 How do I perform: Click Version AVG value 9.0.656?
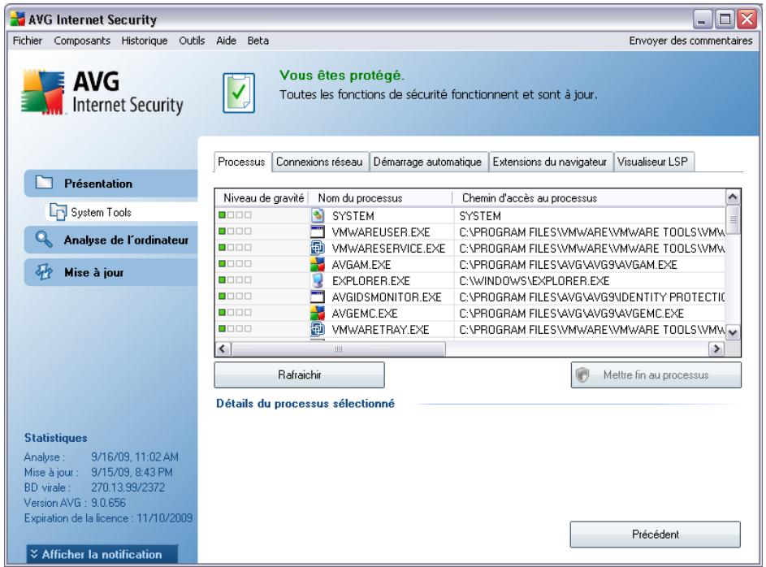coord(108,503)
